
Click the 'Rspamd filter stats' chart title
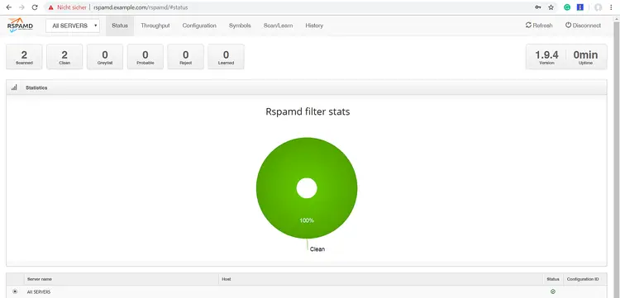pyautogui.click(x=308, y=111)
